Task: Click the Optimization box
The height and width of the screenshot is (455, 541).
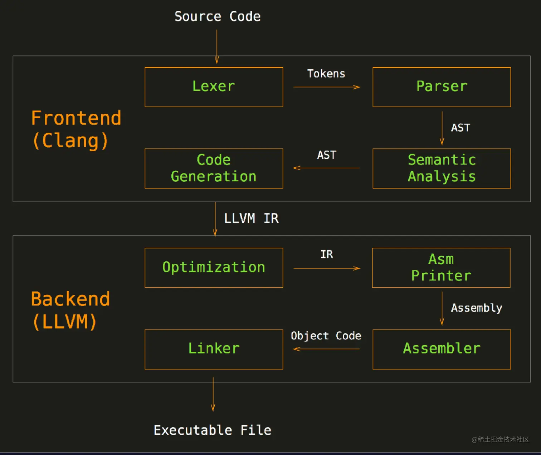Action: pyautogui.click(x=214, y=268)
